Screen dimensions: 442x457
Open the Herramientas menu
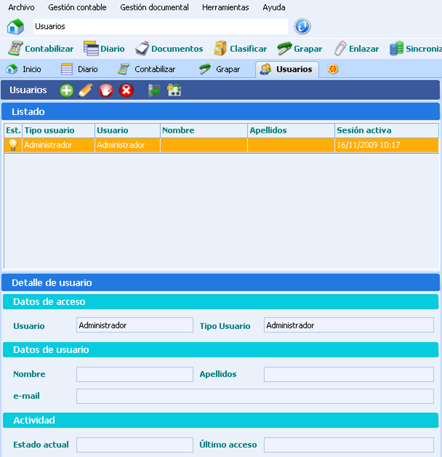(x=225, y=7)
